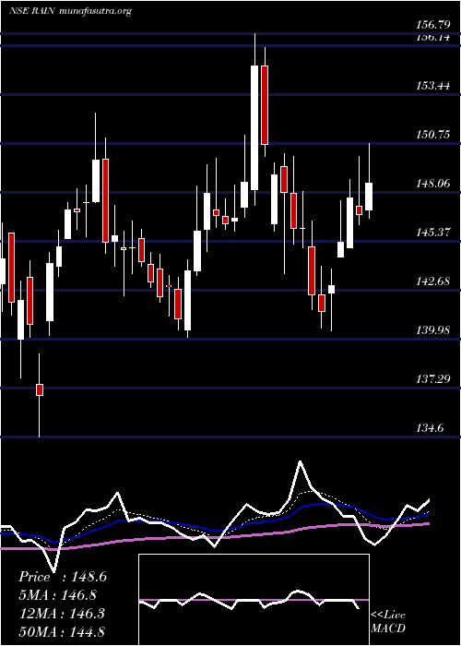Click the 150.75 price level label
The width and height of the screenshot is (461, 646).
433,135
